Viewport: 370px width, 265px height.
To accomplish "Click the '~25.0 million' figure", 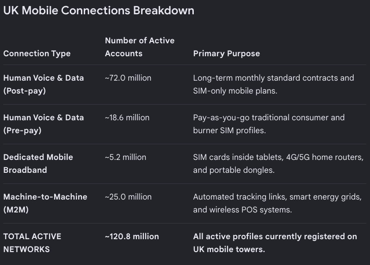I will (x=129, y=197).
